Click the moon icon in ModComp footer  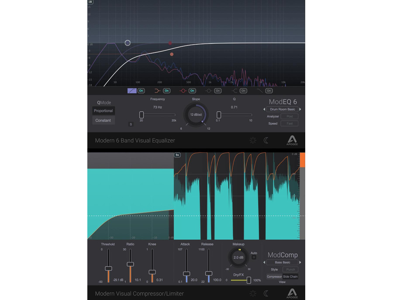[x=266, y=293]
